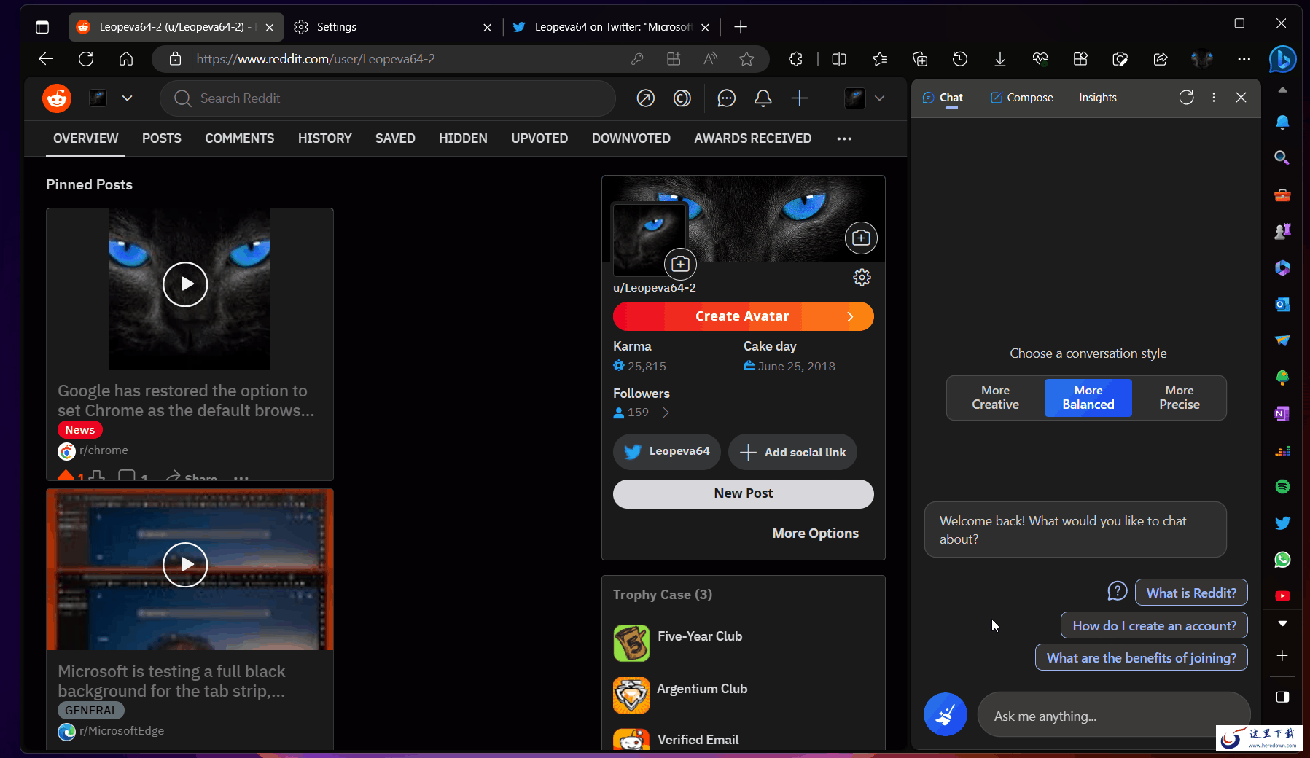Open profile settings gear on the user card
Viewport: 1310px width, 758px height.
click(862, 277)
